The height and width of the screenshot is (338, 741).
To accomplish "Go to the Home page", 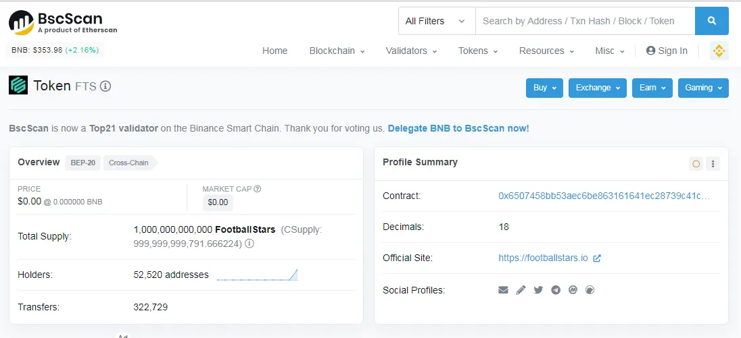I will tap(274, 51).
